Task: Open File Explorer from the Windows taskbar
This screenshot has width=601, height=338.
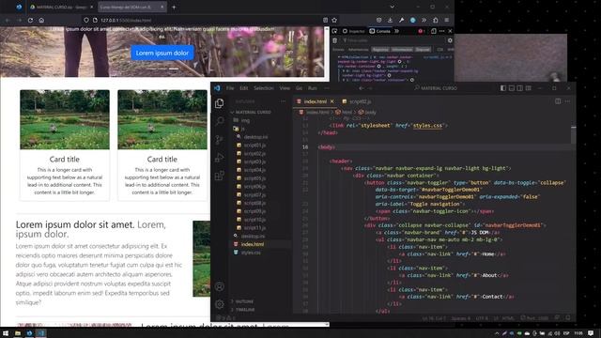Action: tap(17, 333)
